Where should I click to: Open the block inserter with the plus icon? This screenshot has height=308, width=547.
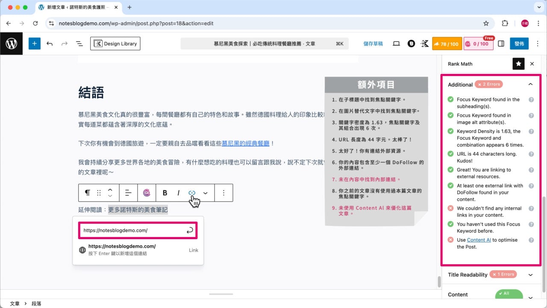coord(34,43)
